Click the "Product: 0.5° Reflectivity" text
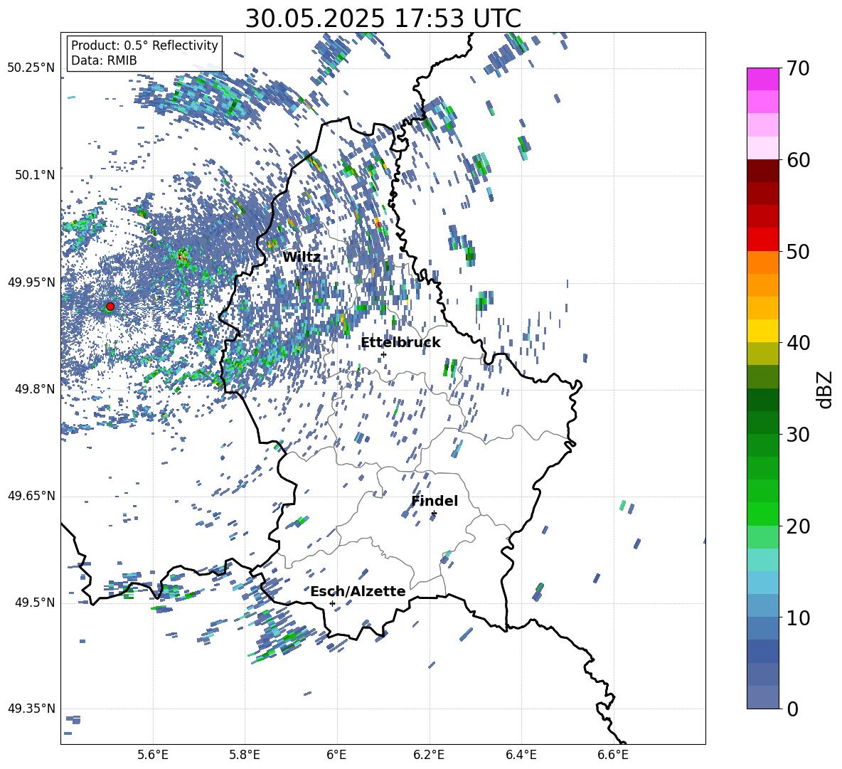 144,45
